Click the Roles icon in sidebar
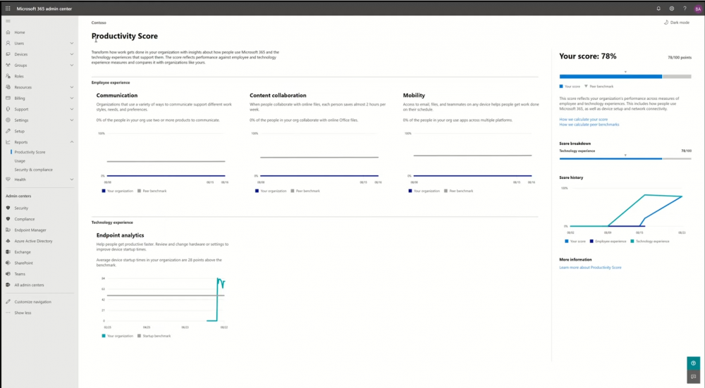This screenshot has width=705, height=388. point(8,76)
